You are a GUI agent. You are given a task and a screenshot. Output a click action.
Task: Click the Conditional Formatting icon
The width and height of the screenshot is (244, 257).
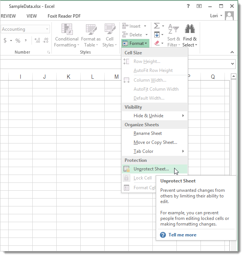coord(67,29)
